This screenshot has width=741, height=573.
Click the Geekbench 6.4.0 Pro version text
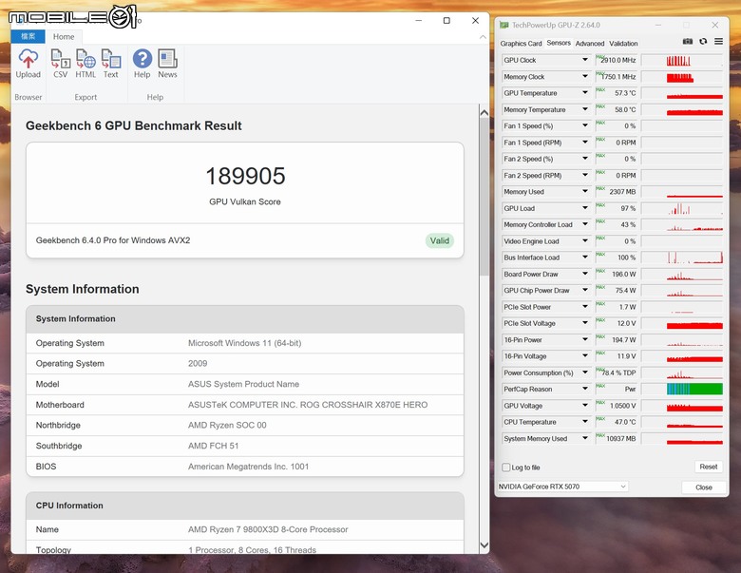tap(113, 240)
